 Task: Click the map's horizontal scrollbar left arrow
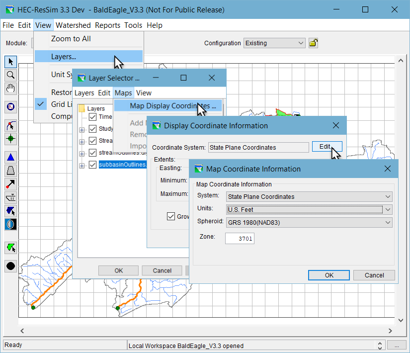pos(22,331)
